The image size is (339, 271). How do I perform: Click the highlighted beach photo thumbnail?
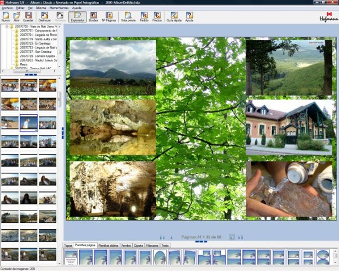pos(29,123)
